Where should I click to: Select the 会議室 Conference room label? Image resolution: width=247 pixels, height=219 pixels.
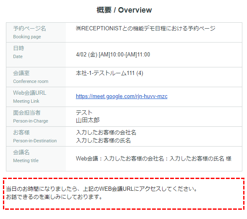31,77
